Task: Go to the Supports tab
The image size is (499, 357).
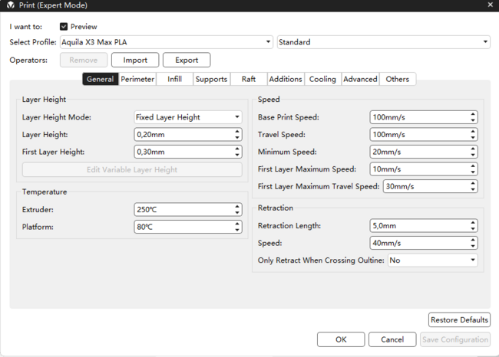Action: 211,79
